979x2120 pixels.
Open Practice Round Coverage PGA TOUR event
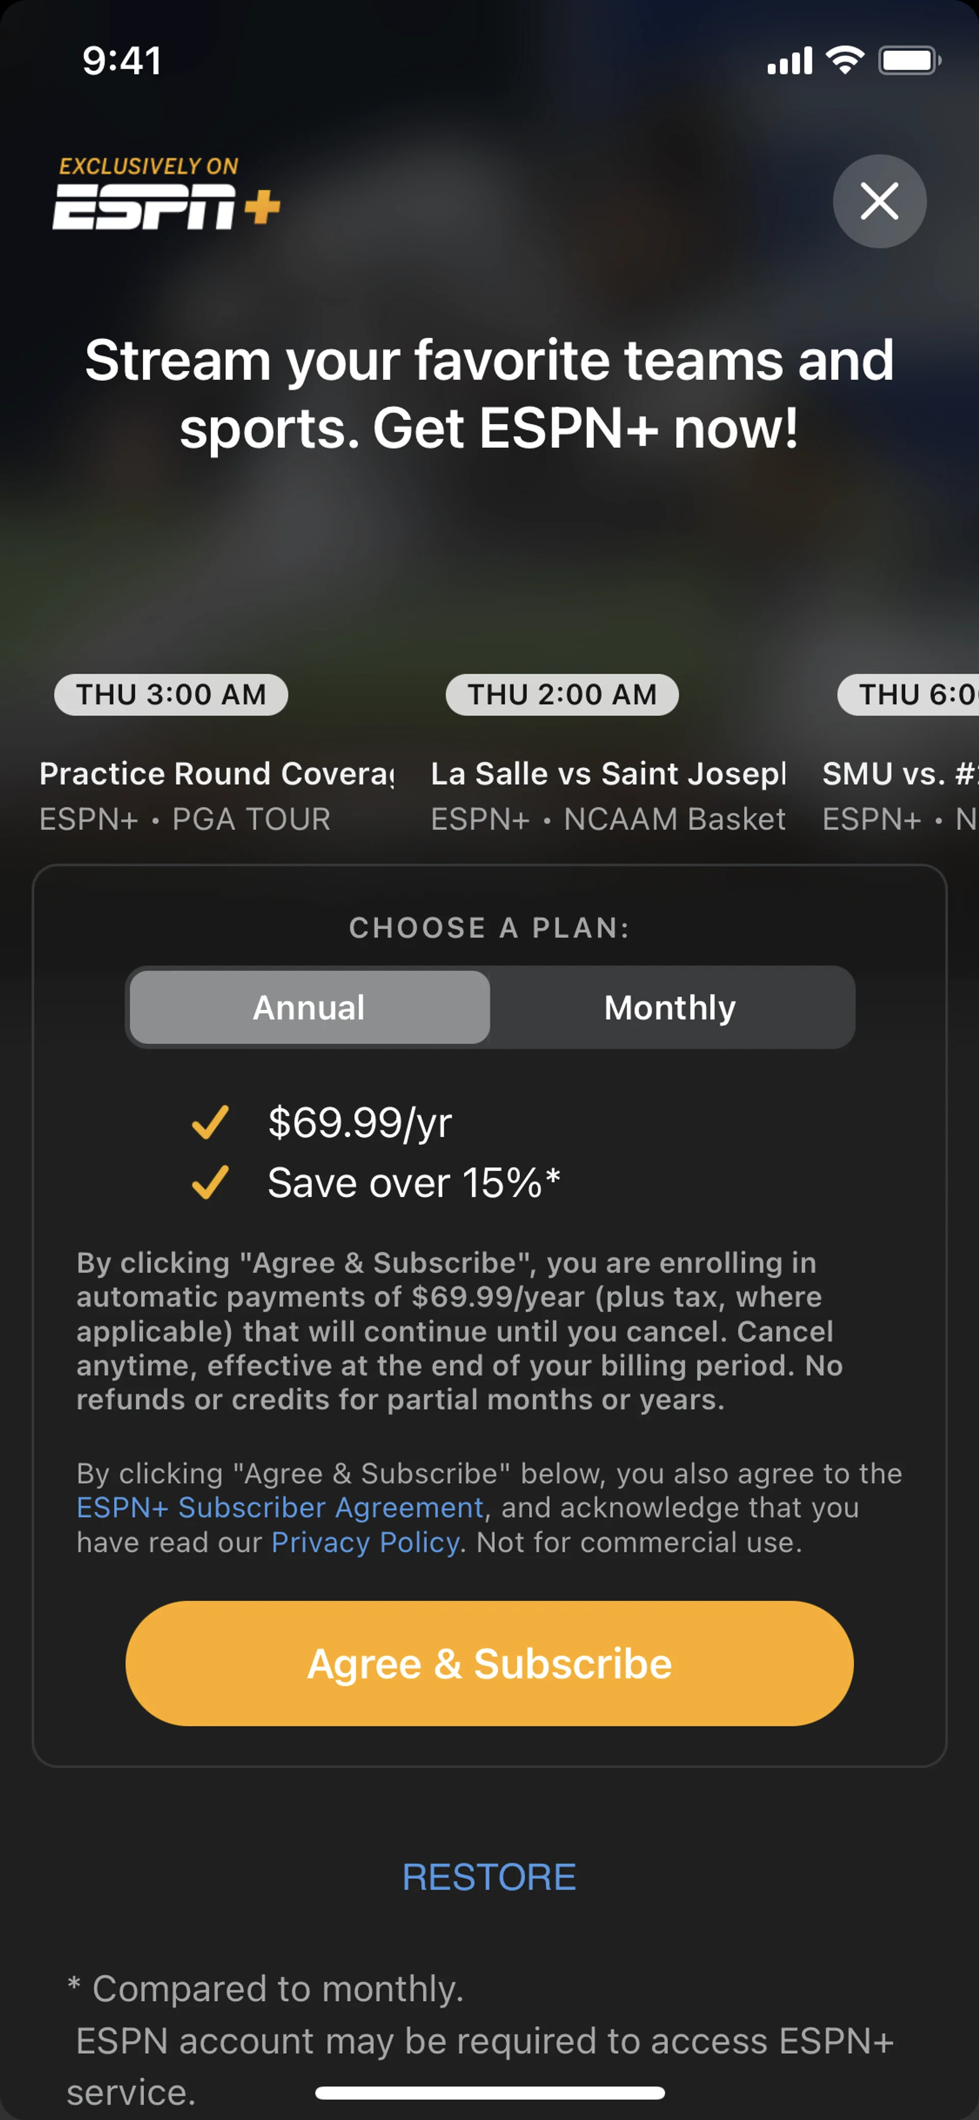(x=216, y=775)
